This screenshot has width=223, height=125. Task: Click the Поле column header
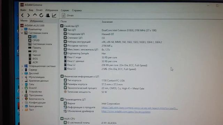pos(63,22)
